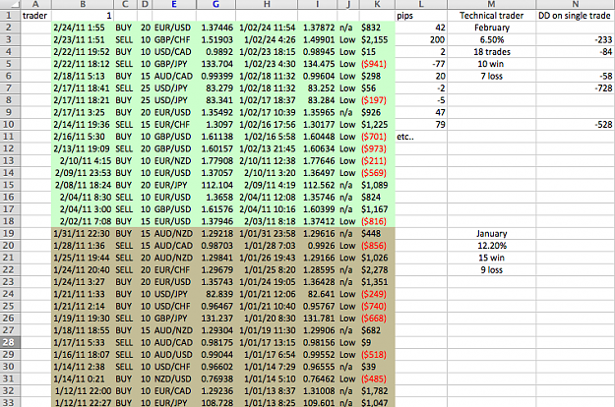Click cell B1 containing 1
Viewport: 615px width, 407px height.
pos(83,16)
